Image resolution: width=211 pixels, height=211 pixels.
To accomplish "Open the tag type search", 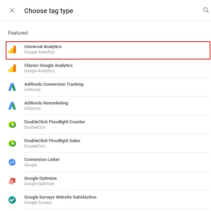I will [x=206, y=10].
